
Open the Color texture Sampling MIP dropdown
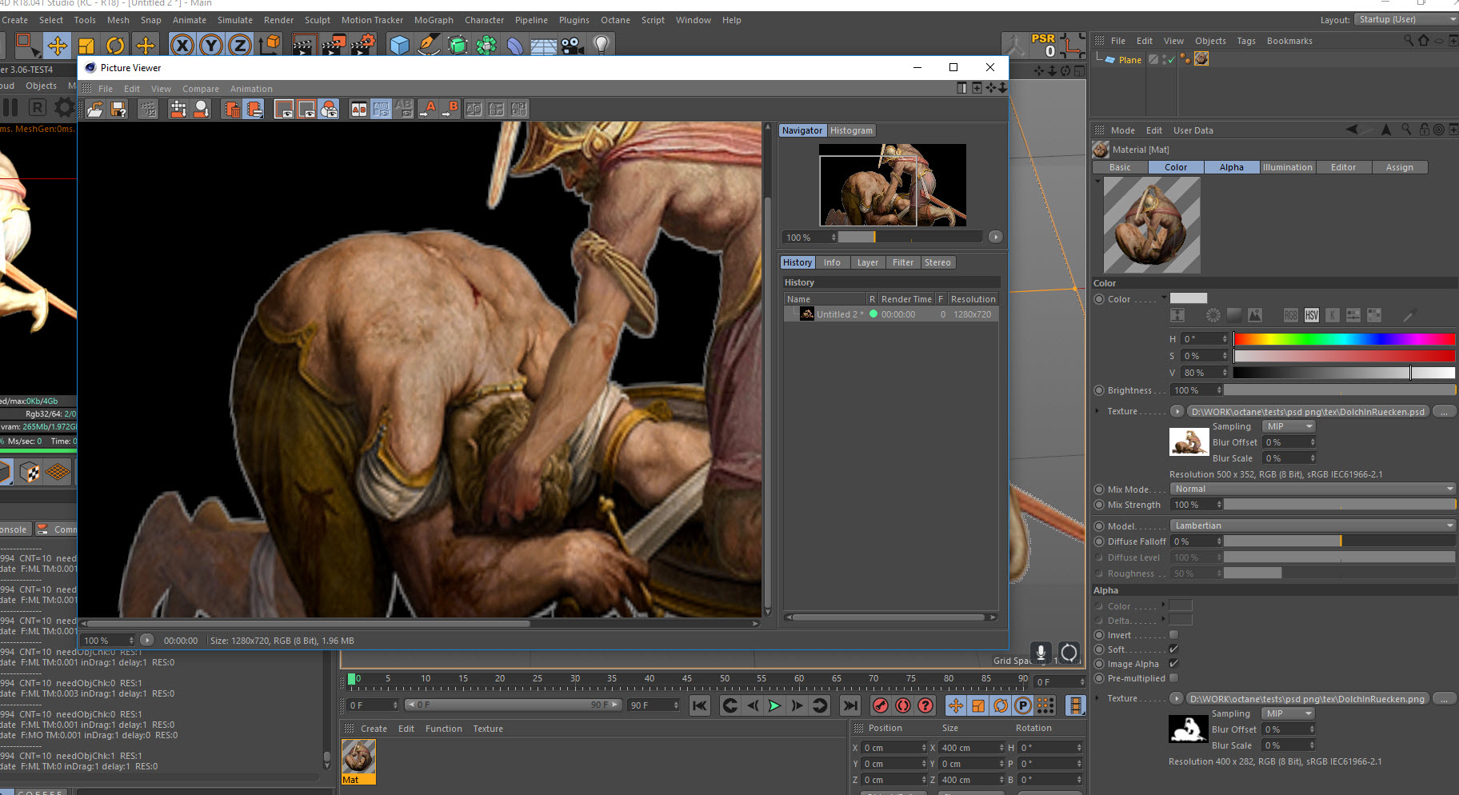[1288, 426]
